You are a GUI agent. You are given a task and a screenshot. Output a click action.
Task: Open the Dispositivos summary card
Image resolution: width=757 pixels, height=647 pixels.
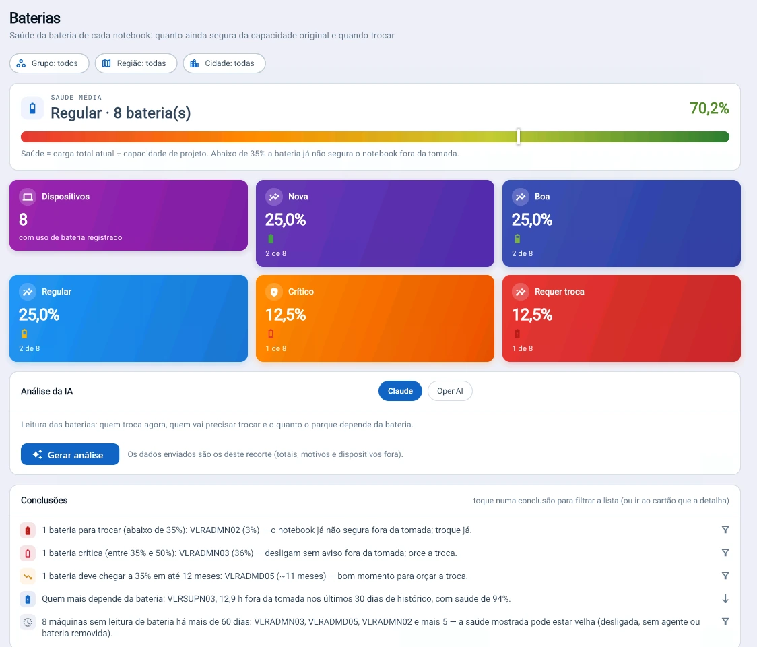point(129,216)
